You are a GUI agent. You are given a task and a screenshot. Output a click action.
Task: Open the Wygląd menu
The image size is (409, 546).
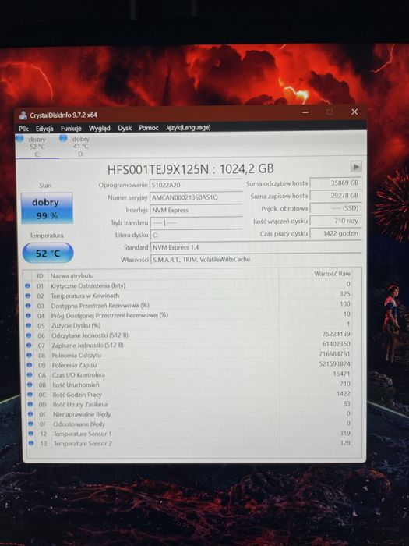[100, 128]
